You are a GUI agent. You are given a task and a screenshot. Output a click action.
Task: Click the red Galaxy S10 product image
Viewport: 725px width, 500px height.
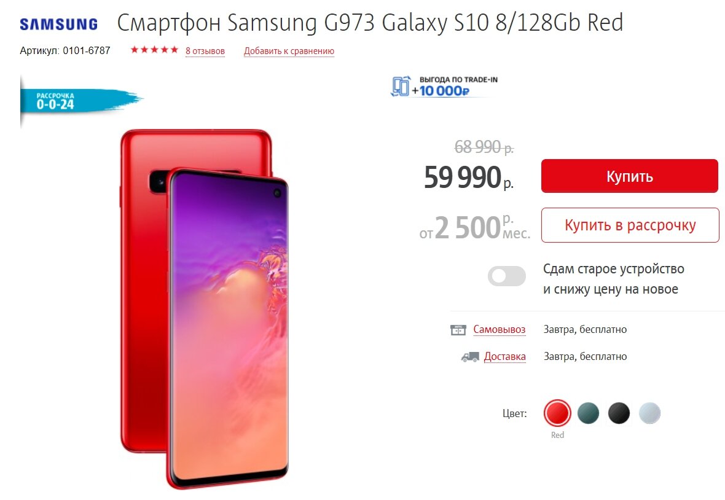click(x=204, y=309)
